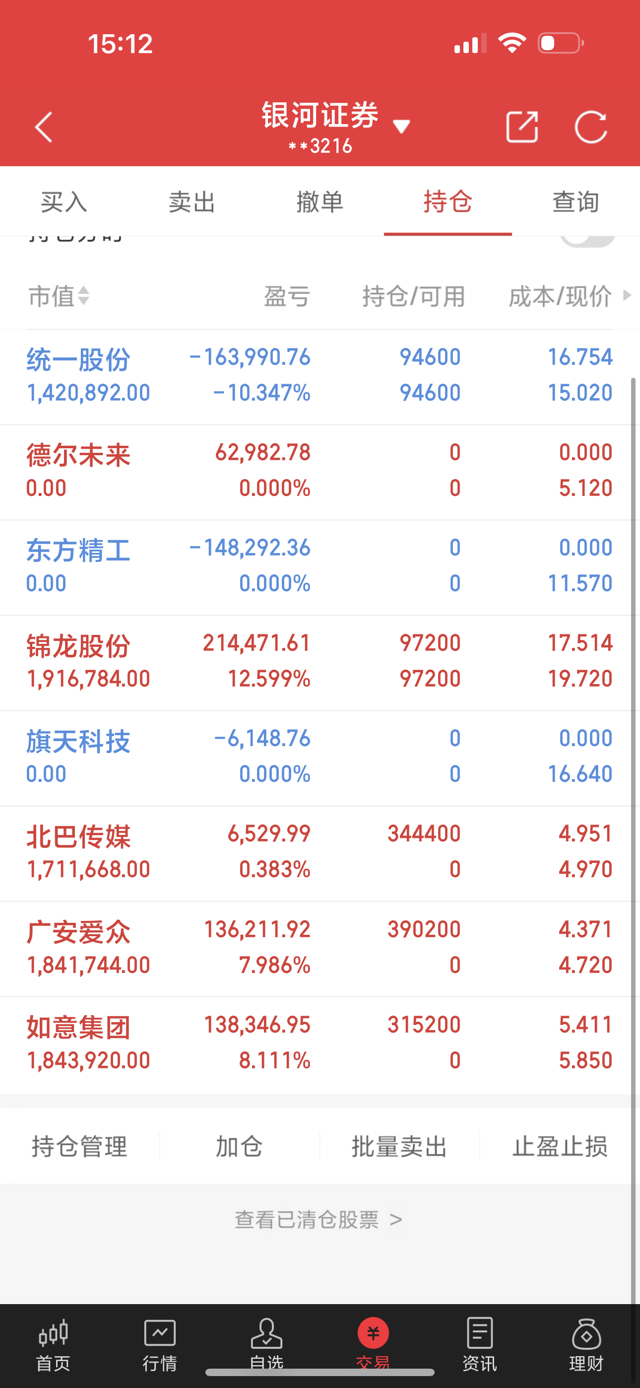
Task: Select the 锦龙股份 holding row
Action: tap(320, 662)
